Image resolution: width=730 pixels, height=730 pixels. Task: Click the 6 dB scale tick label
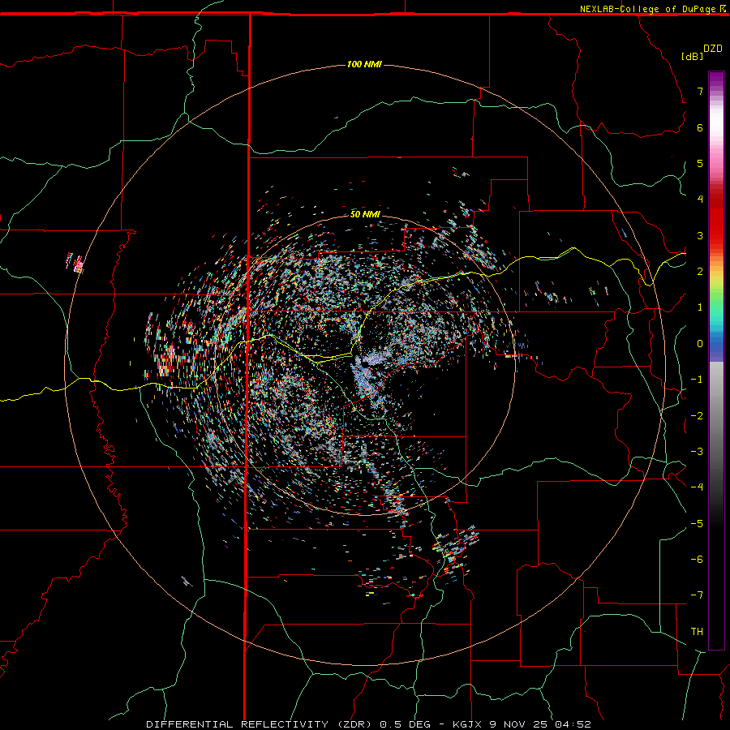pos(700,127)
